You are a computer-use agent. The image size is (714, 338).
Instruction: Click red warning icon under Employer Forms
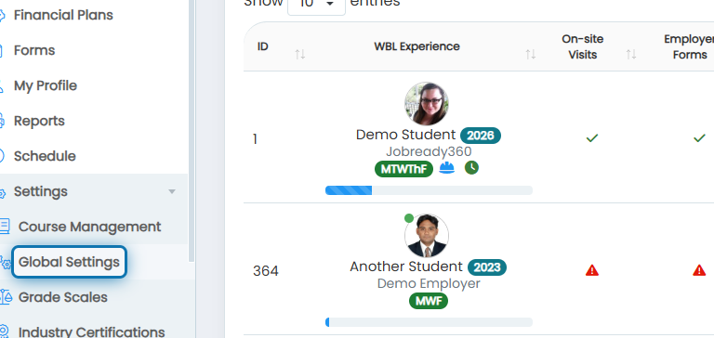click(x=699, y=270)
